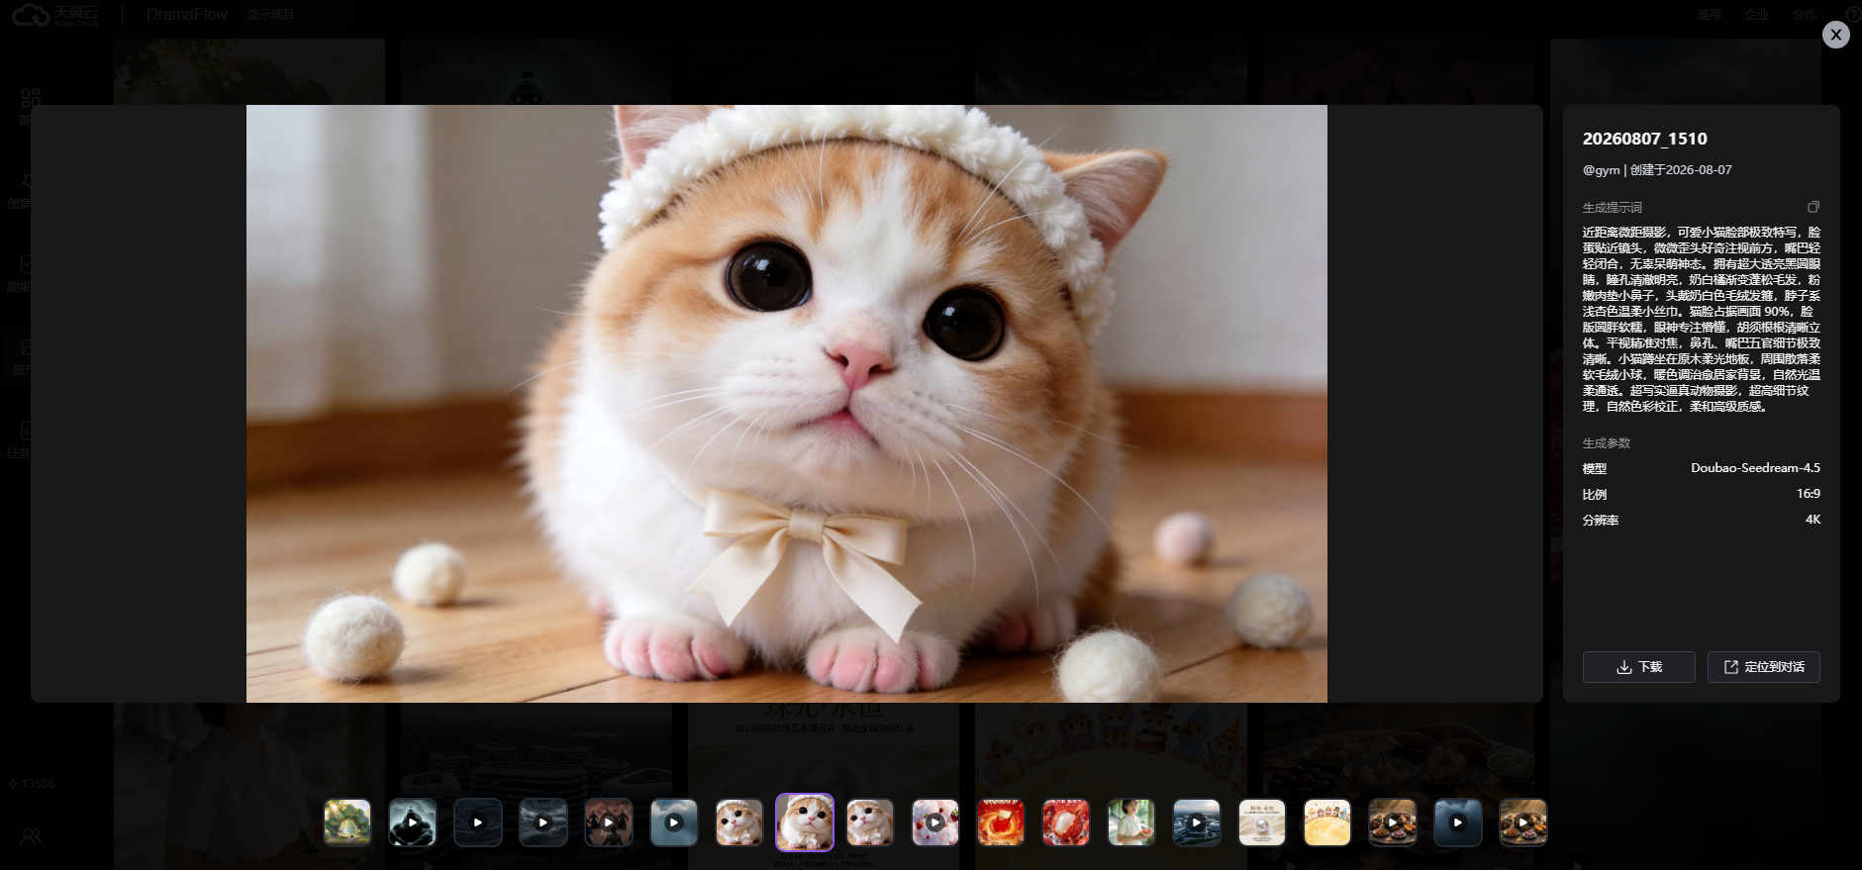Click the 生成提示词 section label
Screen dimensions: 1862x870
click(x=1612, y=208)
